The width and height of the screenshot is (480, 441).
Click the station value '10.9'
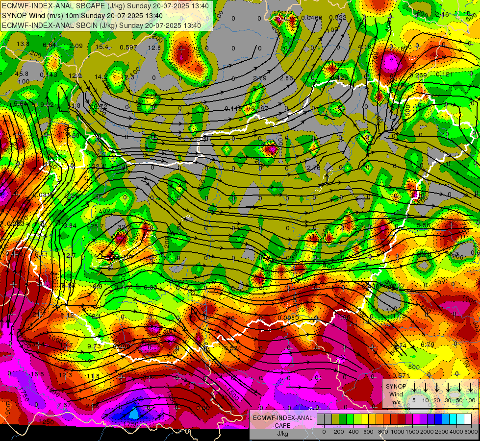[96, 287]
